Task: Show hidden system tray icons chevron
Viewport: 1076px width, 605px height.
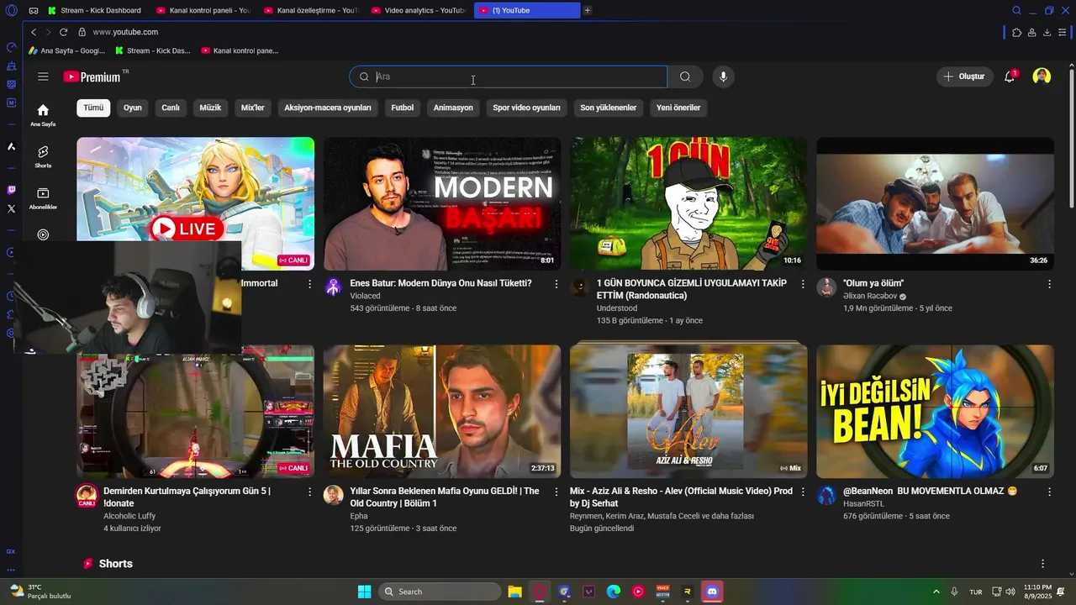Action: click(936, 592)
